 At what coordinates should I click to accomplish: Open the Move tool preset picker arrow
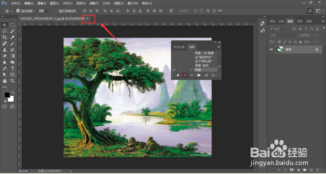12,11
